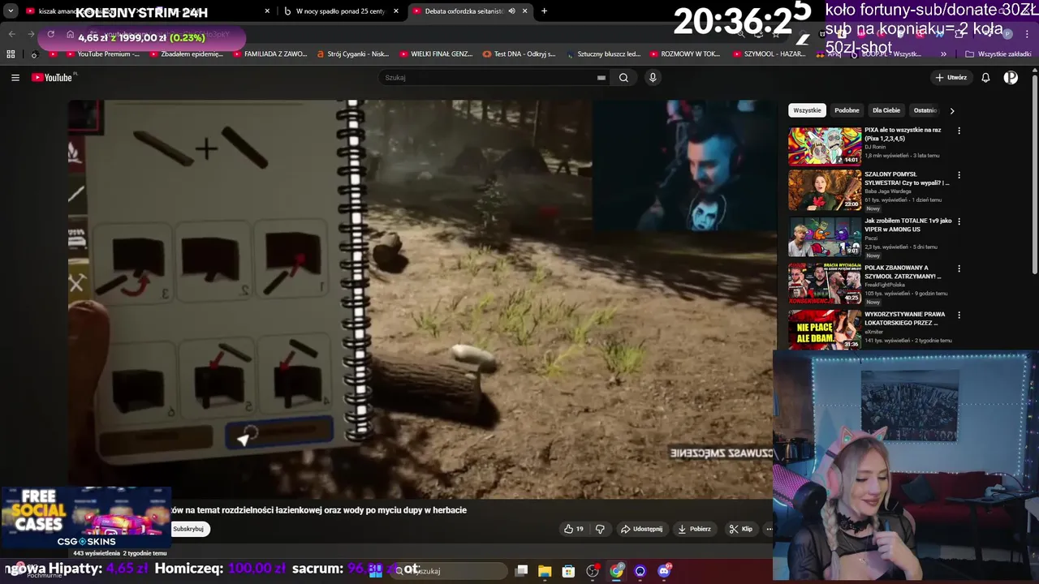Open the 'WIELKI FINAŁ GENZ...' bookmark
The image size is (1039, 584).
coord(436,54)
